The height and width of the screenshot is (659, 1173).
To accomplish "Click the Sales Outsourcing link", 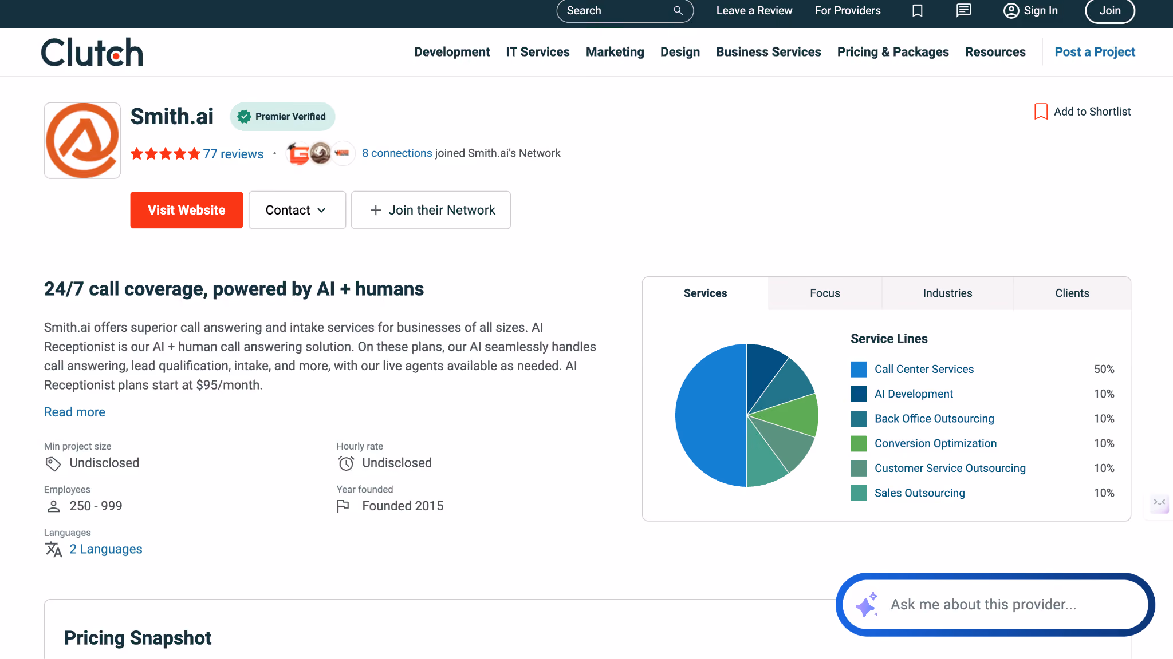I will point(919,493).
